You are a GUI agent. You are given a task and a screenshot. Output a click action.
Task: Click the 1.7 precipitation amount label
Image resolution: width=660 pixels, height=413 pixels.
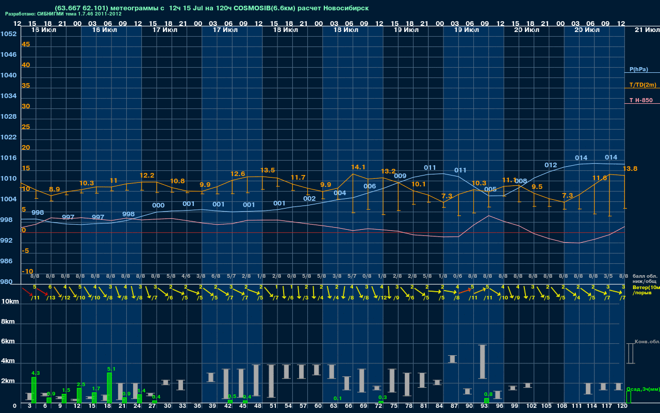[x=96, y=388]
